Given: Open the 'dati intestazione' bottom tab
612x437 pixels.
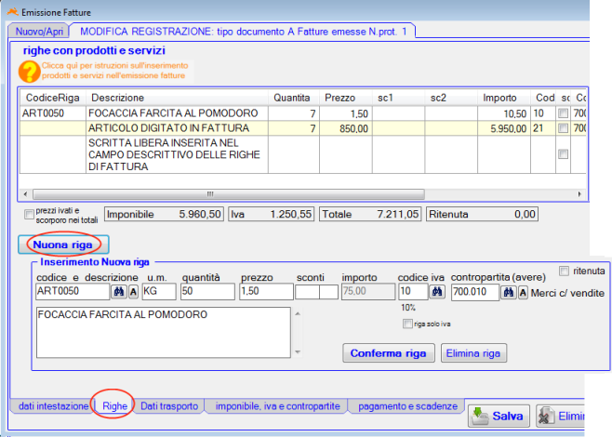Looking at the screenshot, I should coord(53,406).
